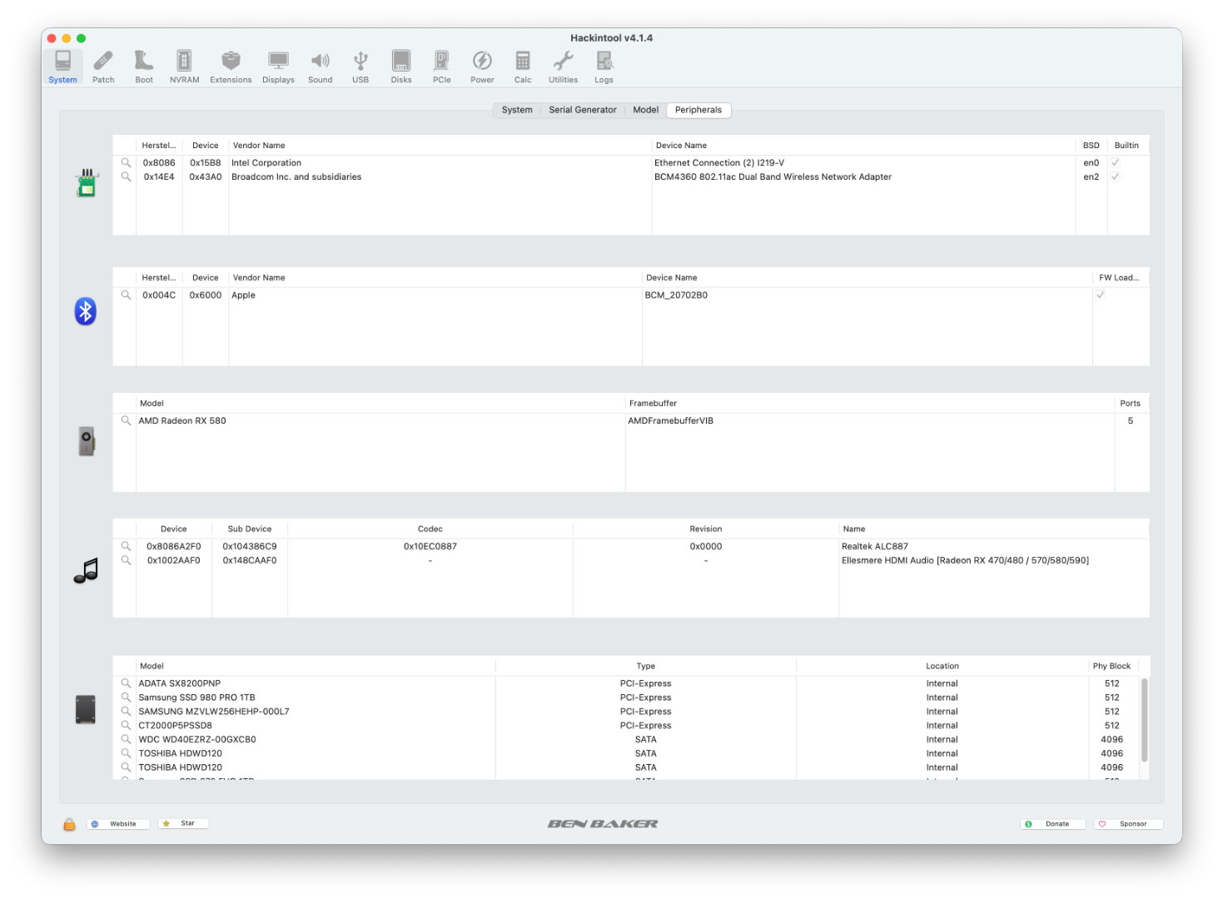Select device ID 0x15B8
Viewport: 1223px width, 899px height.
point(206,163)
